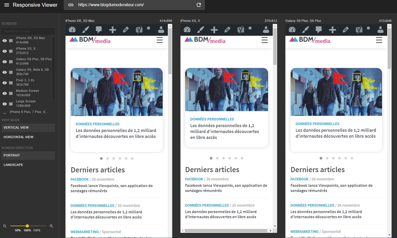This screenshot has width=397, height=238.
Task: Switch to HORIZONTAL VIEW mode
Action: click(x=18, y=137)
